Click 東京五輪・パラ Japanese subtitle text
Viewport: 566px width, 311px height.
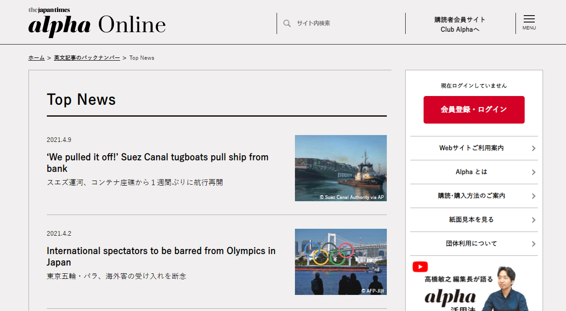pyautogui.click(x=116, y=277)
